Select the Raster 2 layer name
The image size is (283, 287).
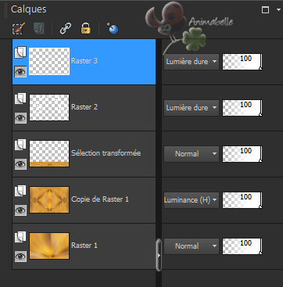click(84, 107)
